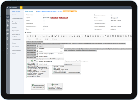Choose AI диаграмма классов PlantUML по выделению
This screenshot has height=100, width=138.
(x=50, y=59)
